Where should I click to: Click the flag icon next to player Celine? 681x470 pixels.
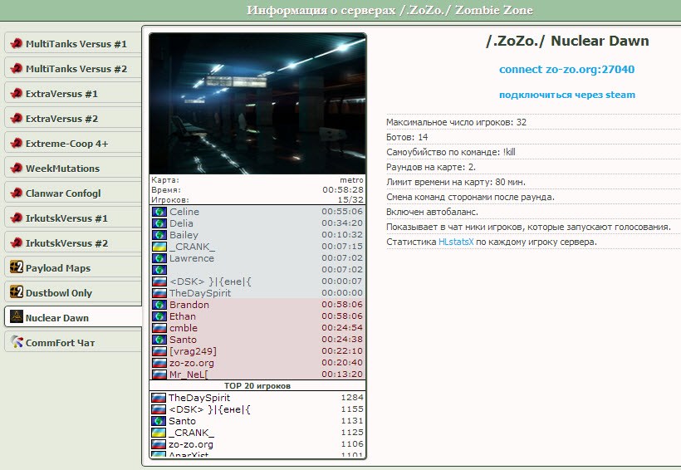159,212
